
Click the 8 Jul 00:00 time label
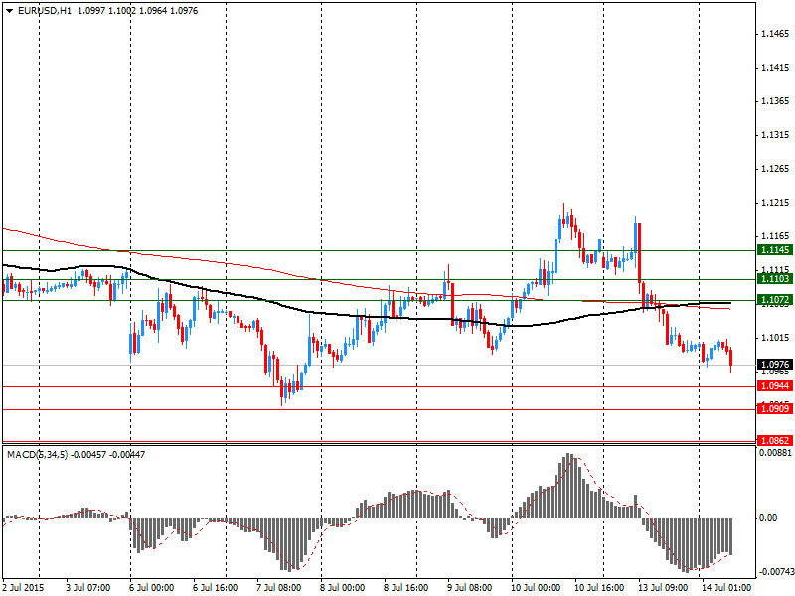tap(342, 588)
